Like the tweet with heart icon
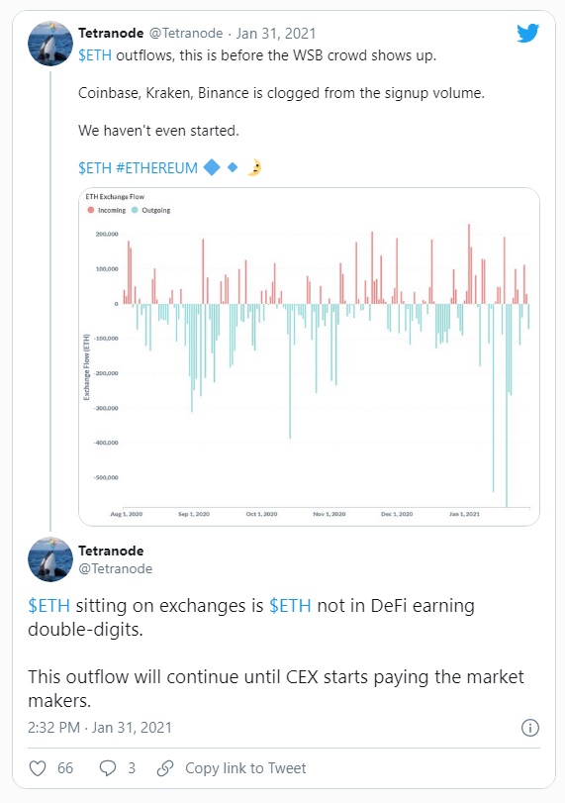565x803 pixels. (38, 768)
